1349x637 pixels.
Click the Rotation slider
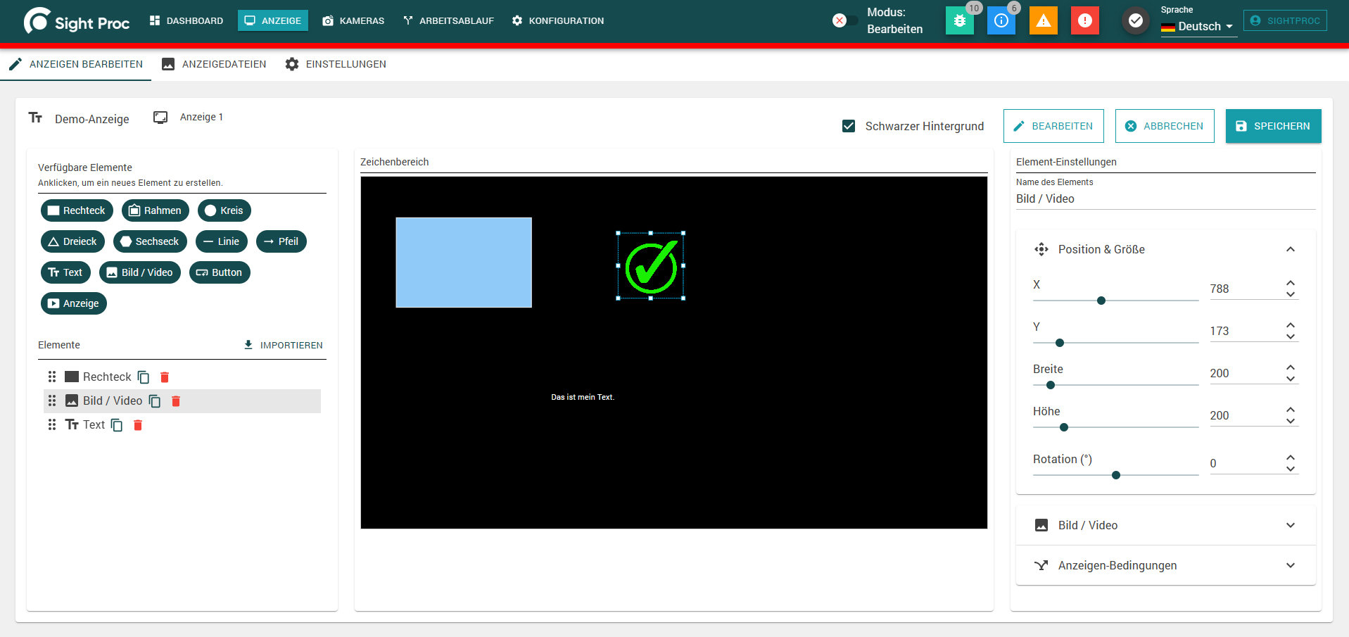(x=1115, y=475)
